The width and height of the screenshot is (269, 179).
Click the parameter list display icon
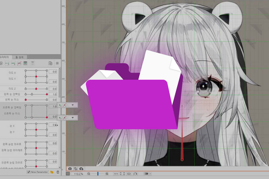[x=33, y=63]
